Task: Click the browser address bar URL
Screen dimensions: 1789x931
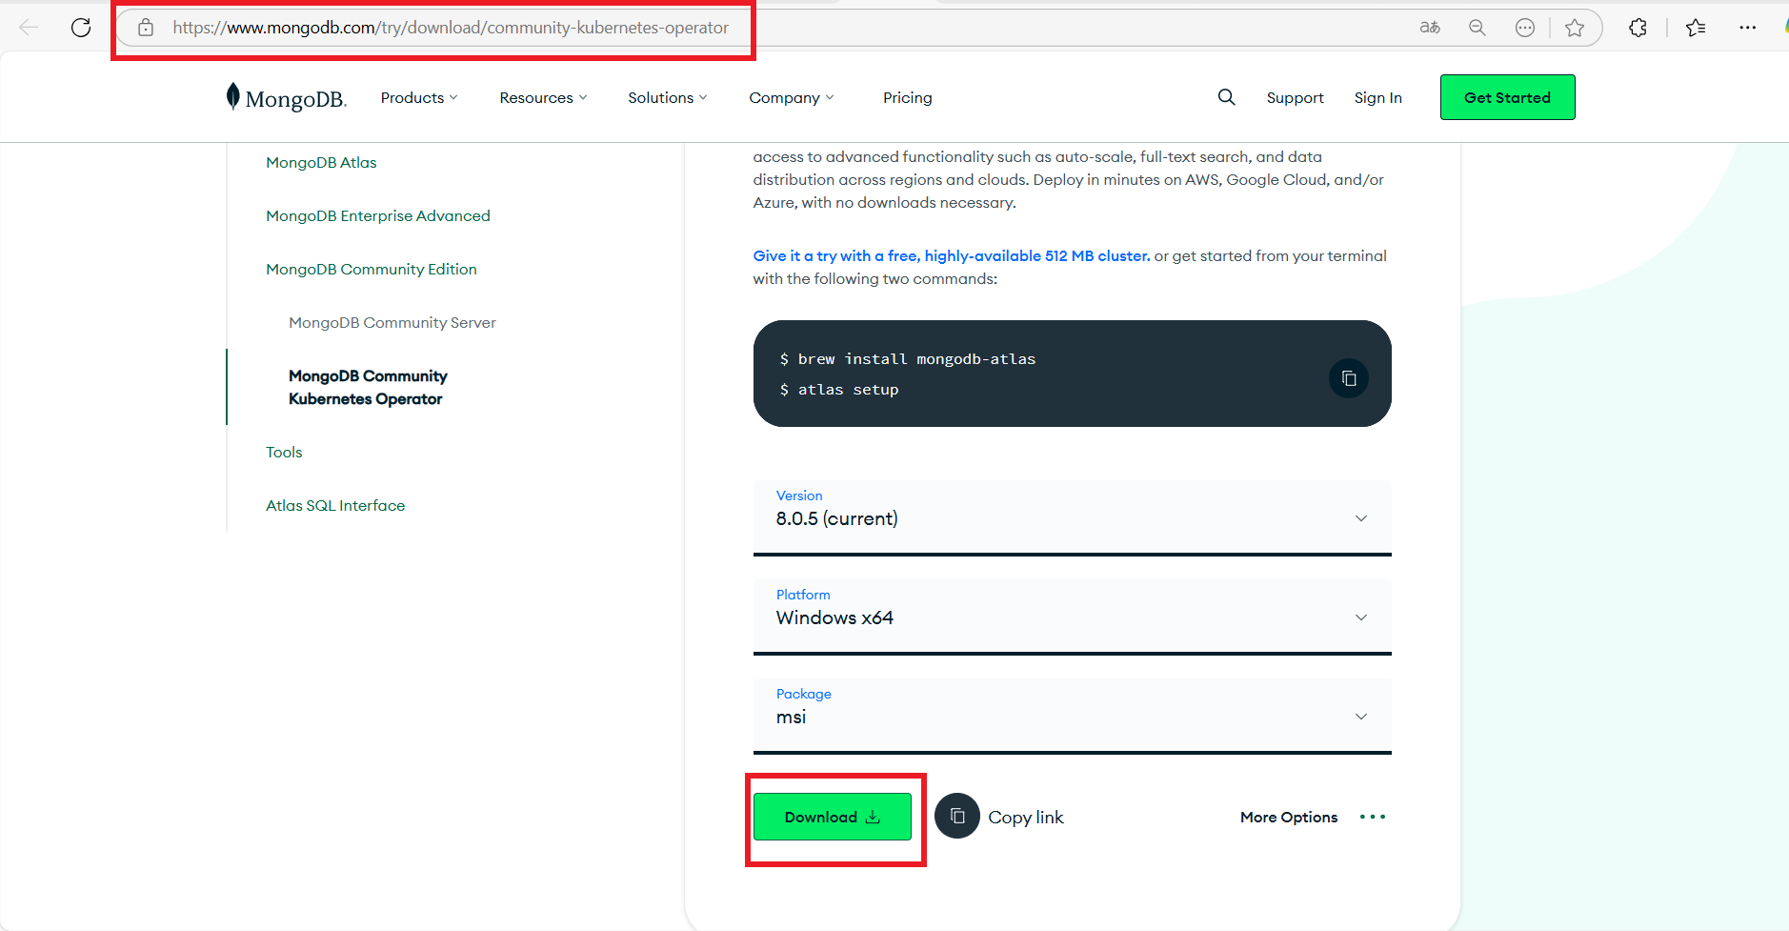Action: [450, 28]
